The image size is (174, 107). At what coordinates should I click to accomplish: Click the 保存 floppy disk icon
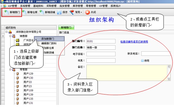click(59, 12)
